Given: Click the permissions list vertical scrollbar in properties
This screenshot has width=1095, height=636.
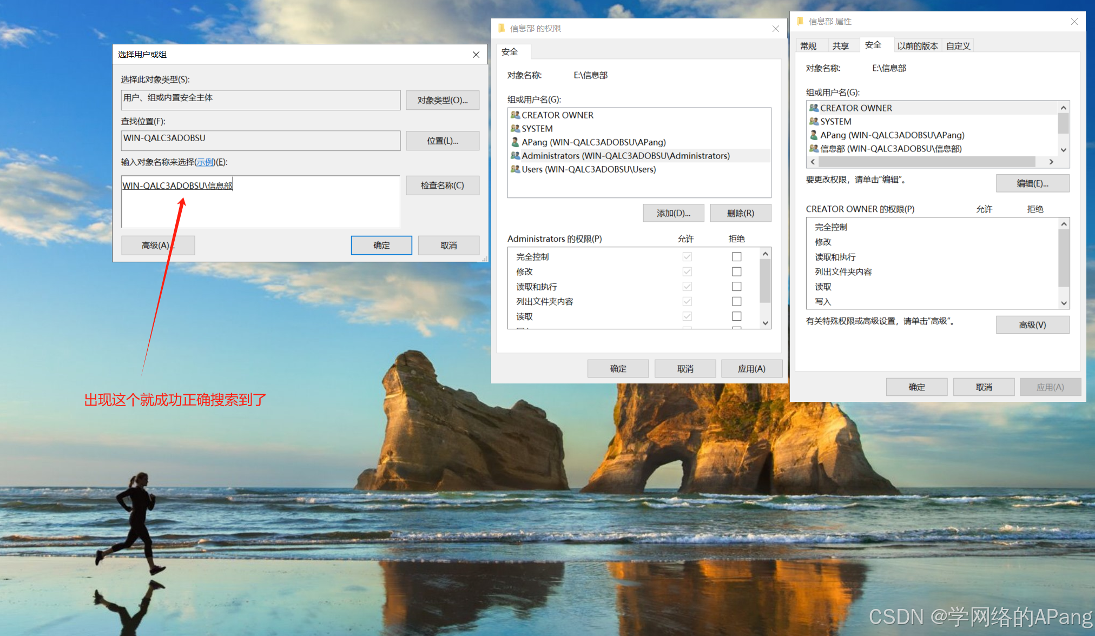Looking at the screenshot, I should [x=1063, y=259].
